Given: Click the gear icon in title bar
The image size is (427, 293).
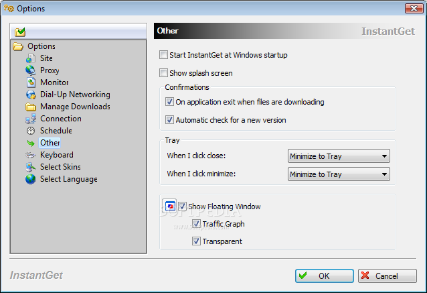Looking at the screenshot, I should (9, 8).
